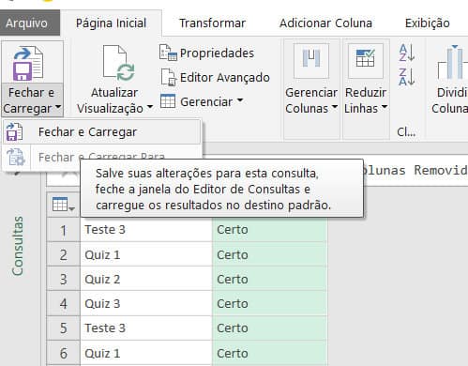Click the Teste 3 cell in row 5

click(146, 328)
